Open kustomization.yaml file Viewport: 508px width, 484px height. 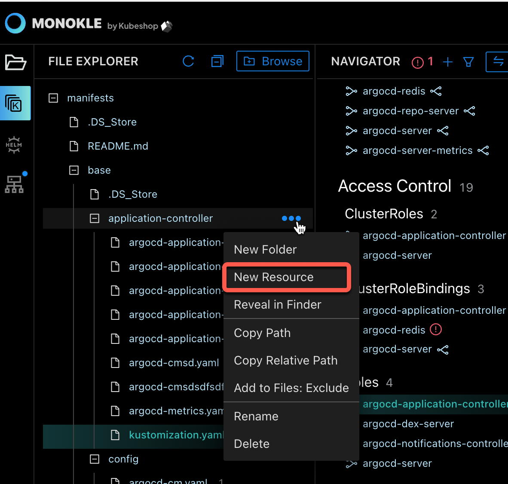tap(176, 435)
